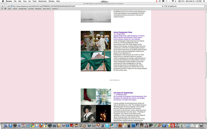The image size is (207, 129).
Task: Open Skype from the dock
Action: [107, 125]
